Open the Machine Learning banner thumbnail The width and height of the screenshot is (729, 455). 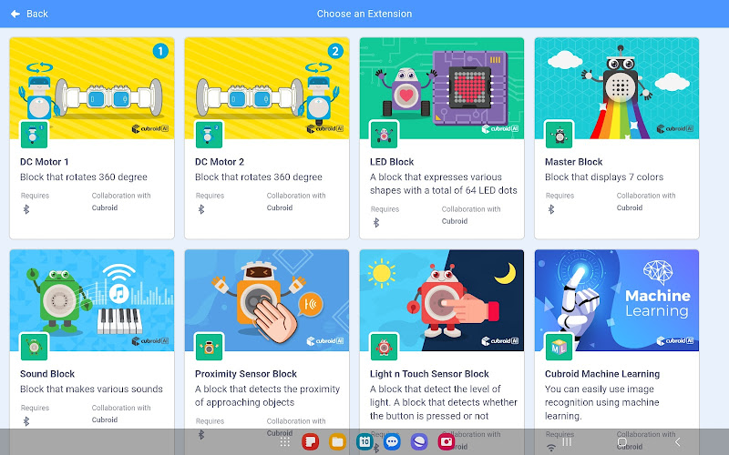[x=617, y=300]
